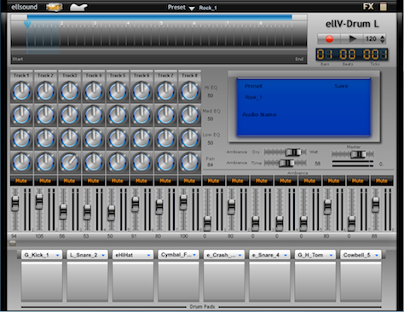
Task: Open the e_Crash pad dropdown
Action: pos(224,255)
